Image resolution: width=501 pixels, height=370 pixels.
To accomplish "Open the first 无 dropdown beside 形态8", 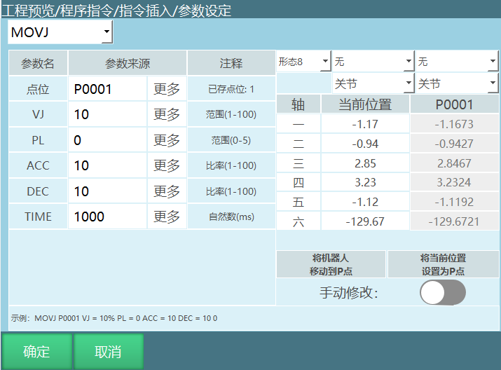I will pos(373,61).
